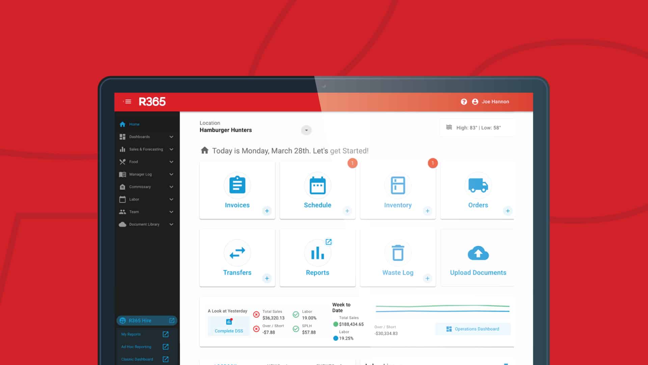Expand the Dashboards menu chevron
Viewport: 648px width, 365px height.
point(171,137)
